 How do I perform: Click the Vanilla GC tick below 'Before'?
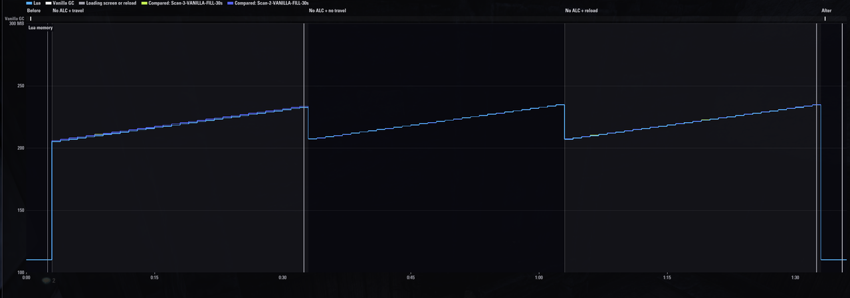[31, 19]
